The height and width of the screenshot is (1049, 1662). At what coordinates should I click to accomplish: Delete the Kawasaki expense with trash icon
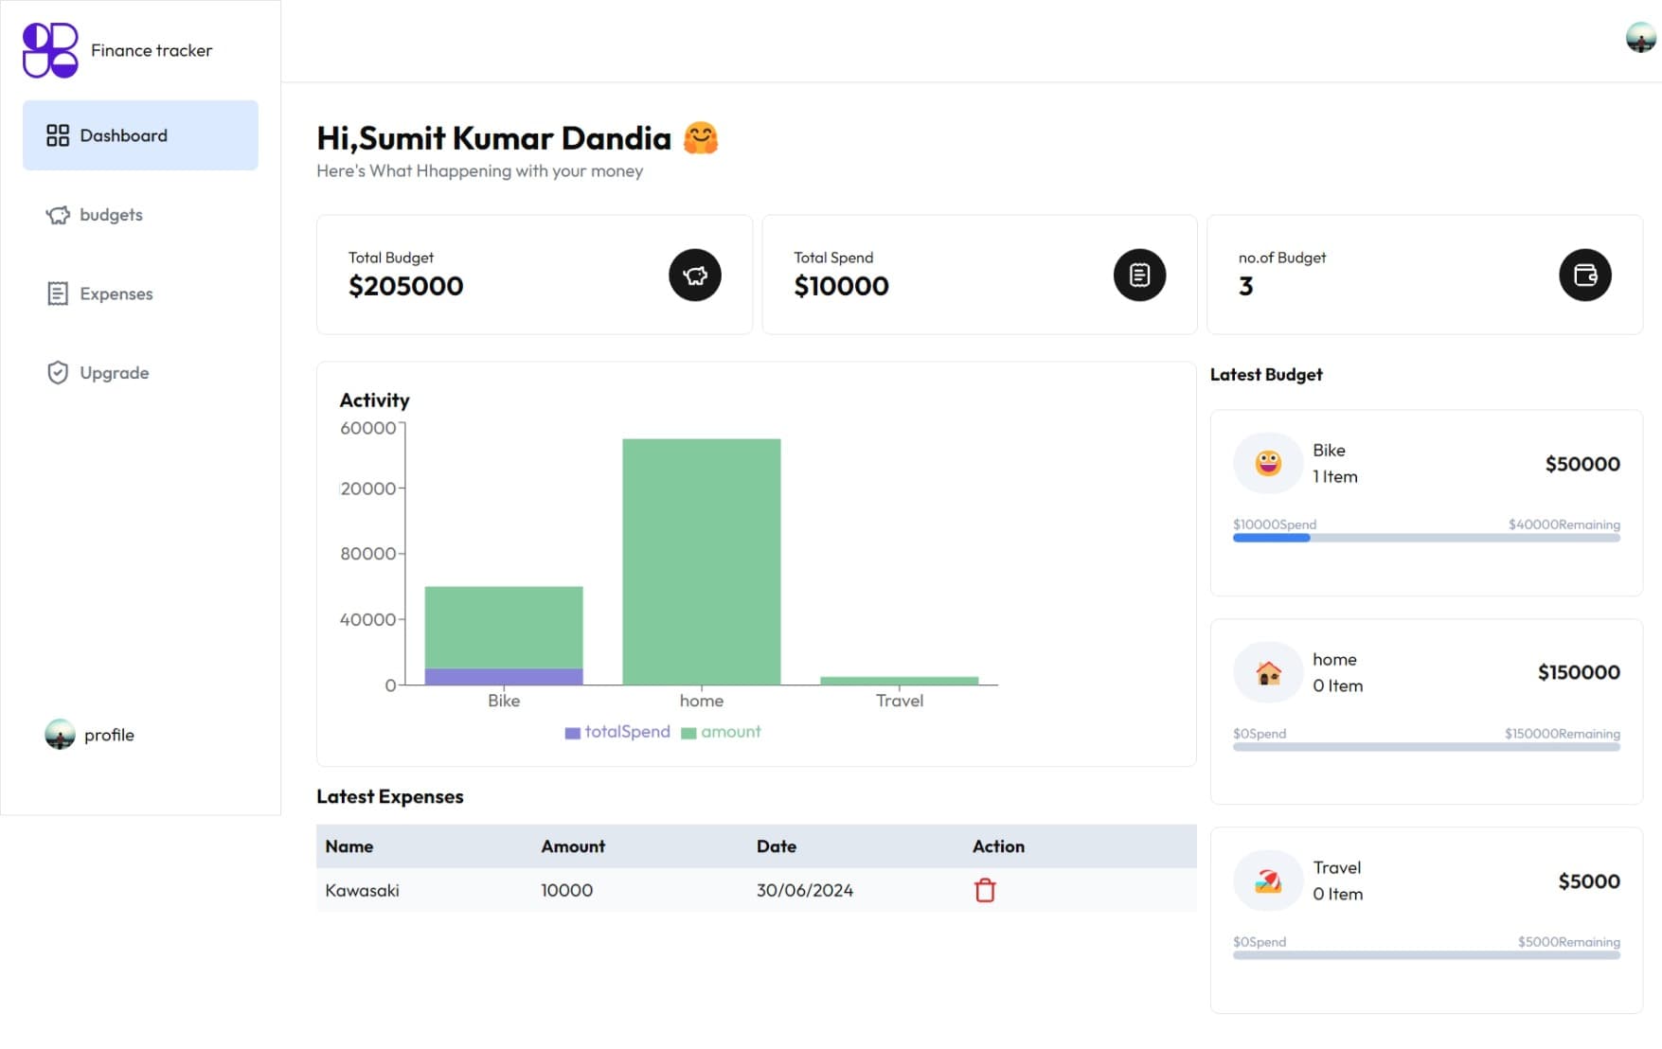[985, 890]
